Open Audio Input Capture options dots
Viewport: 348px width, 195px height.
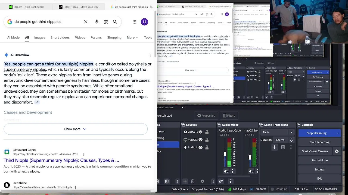(232, 171)
